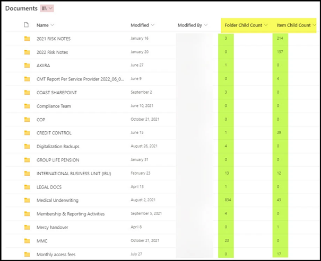Click the 2022 Risk Notes folder icon
Viewport: 321px width, 261px height.
click(27, 52)
